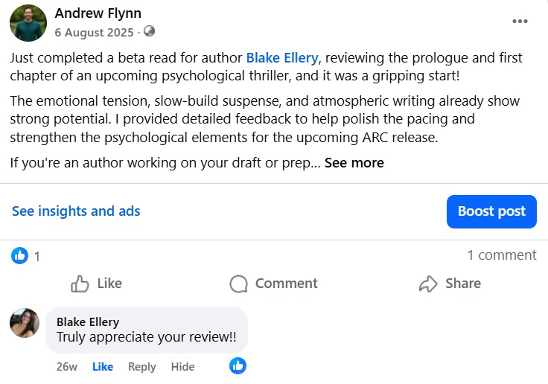Viewport: 548px width, 384px height.
Task: Click the Boost post button
Action: point(491,211)
